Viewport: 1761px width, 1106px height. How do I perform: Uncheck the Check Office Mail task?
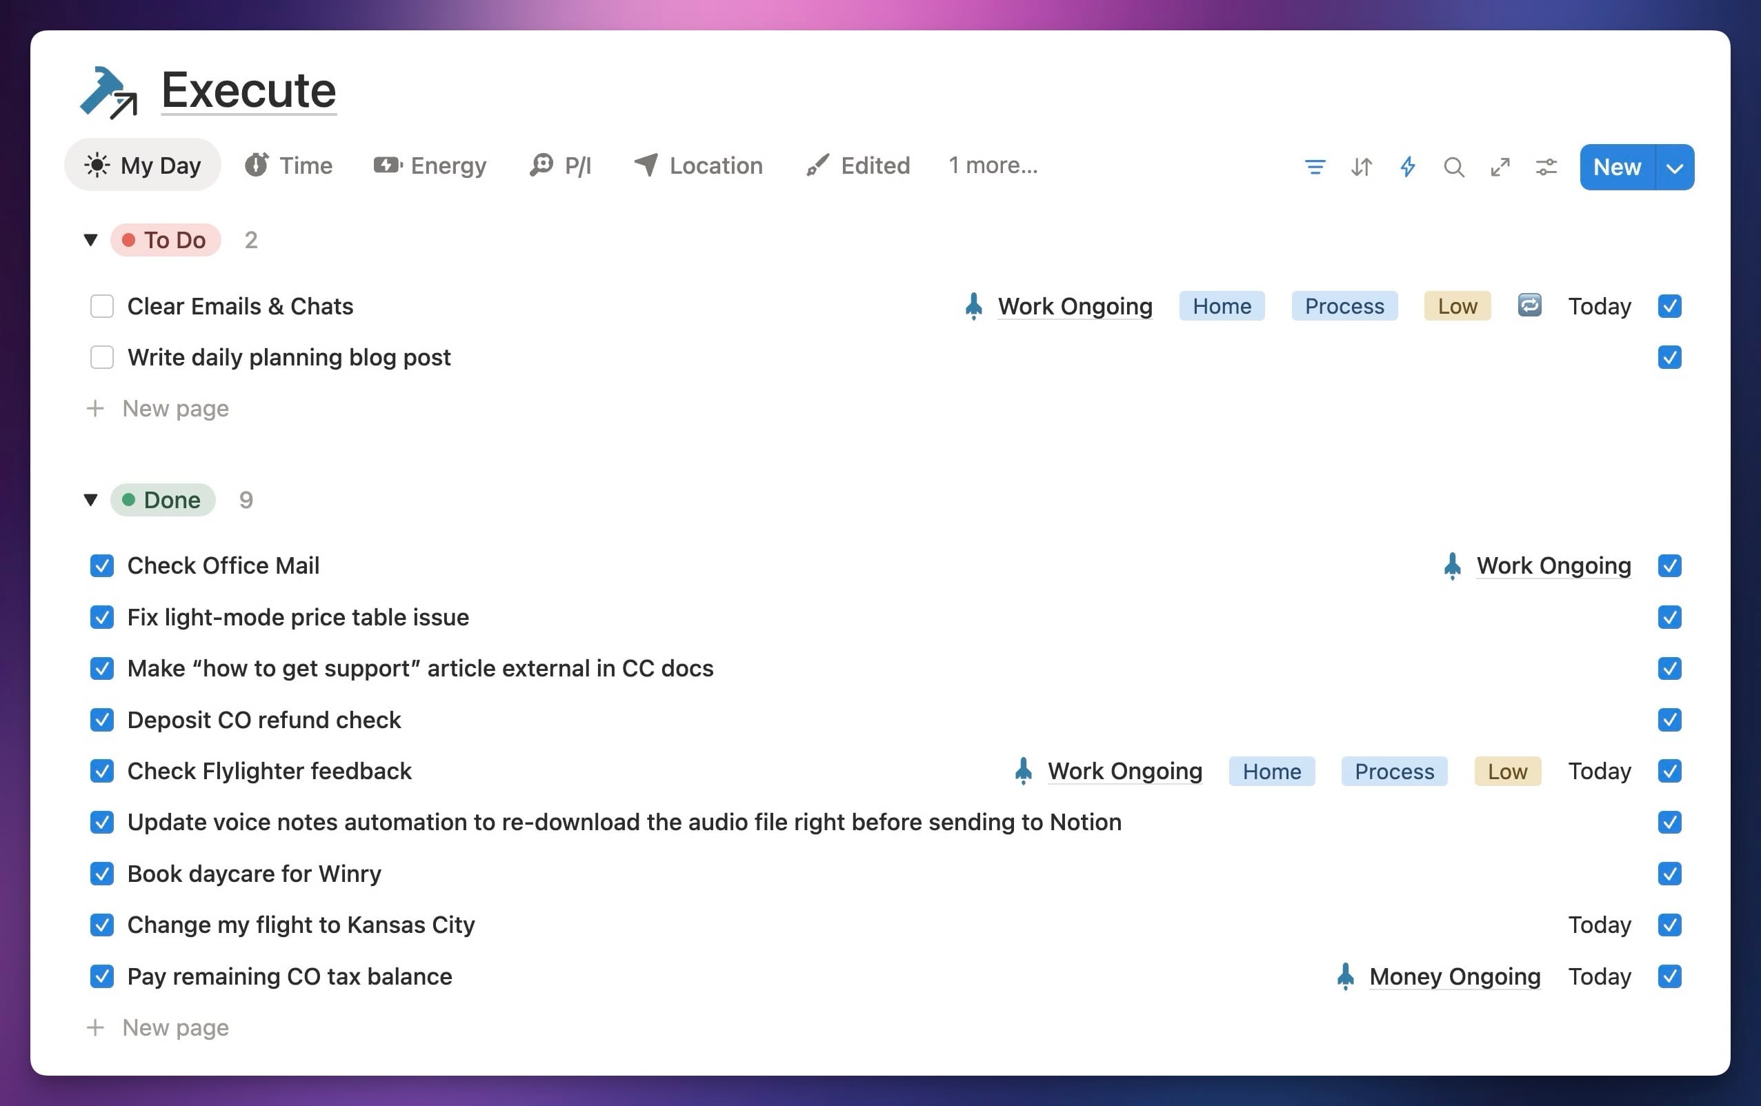pyautogui.click(x=101, y=566)
